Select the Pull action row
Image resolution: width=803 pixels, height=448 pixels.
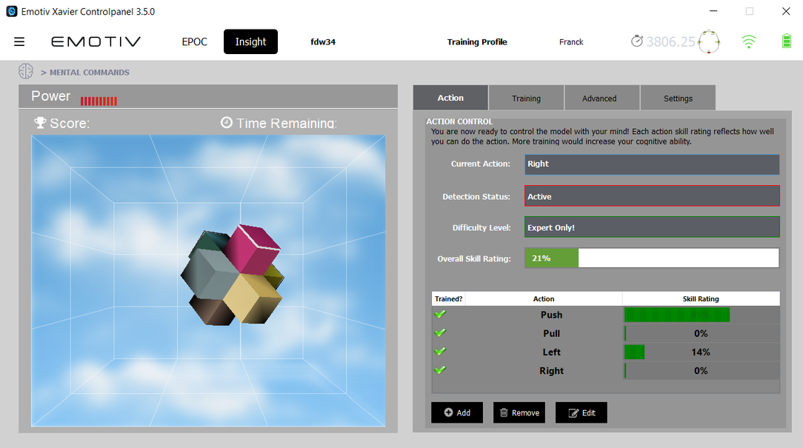coord(606,333)
